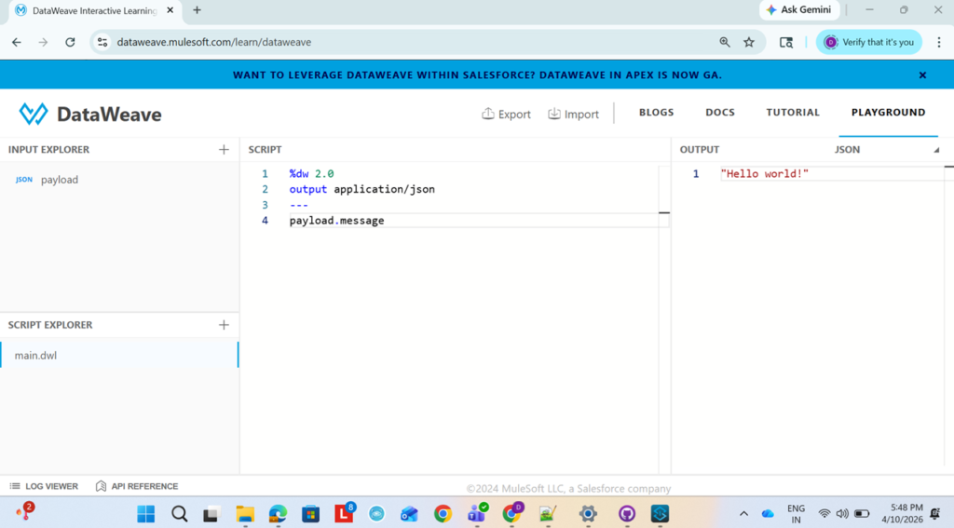The width and height of the screenshot is (954, 528).
Task: Select the payload input item
Action: click(59, 180)
